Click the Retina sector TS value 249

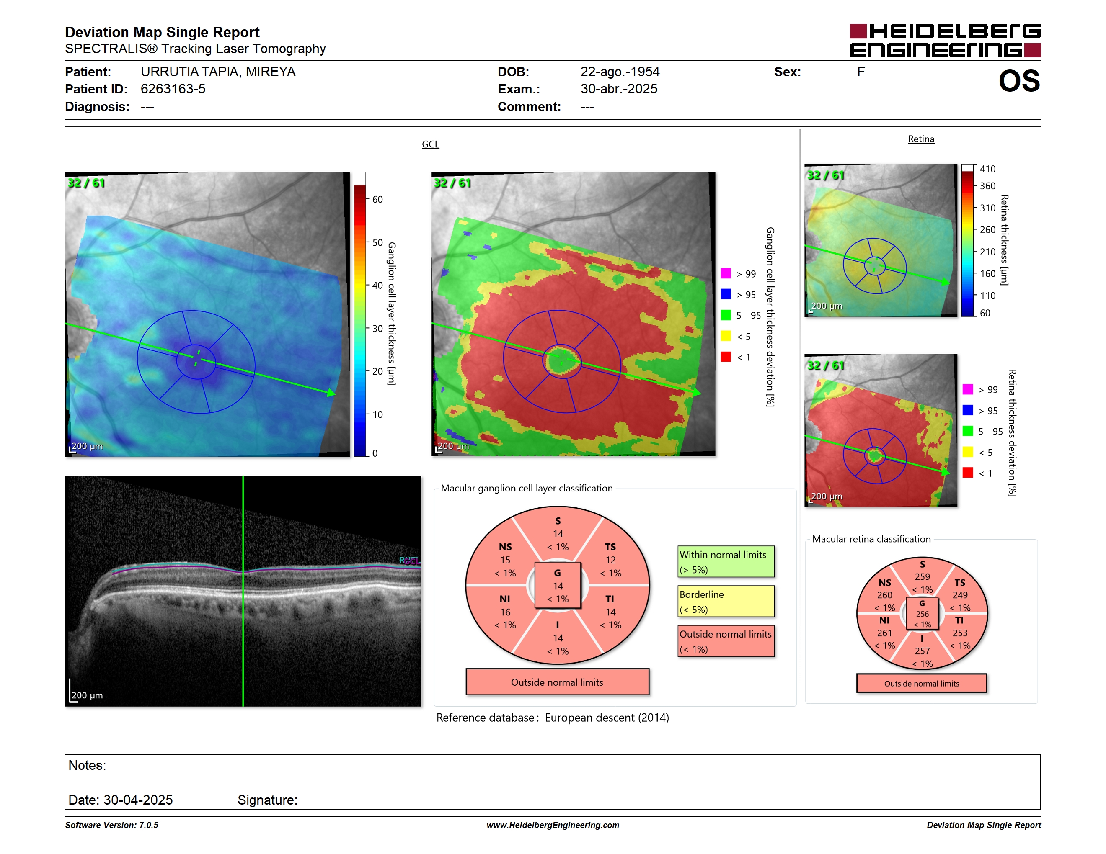960,595
